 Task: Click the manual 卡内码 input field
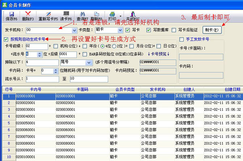pos(201,75)
